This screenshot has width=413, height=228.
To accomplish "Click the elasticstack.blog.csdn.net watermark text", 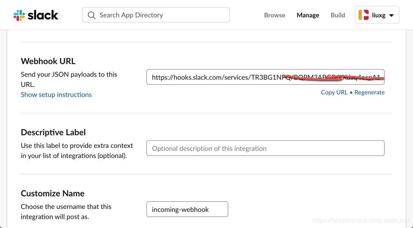I will click(360, 220).
